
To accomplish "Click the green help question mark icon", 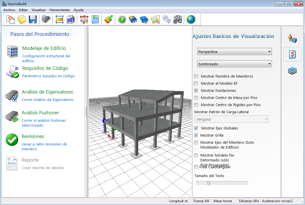I will [x=122, y=19].
